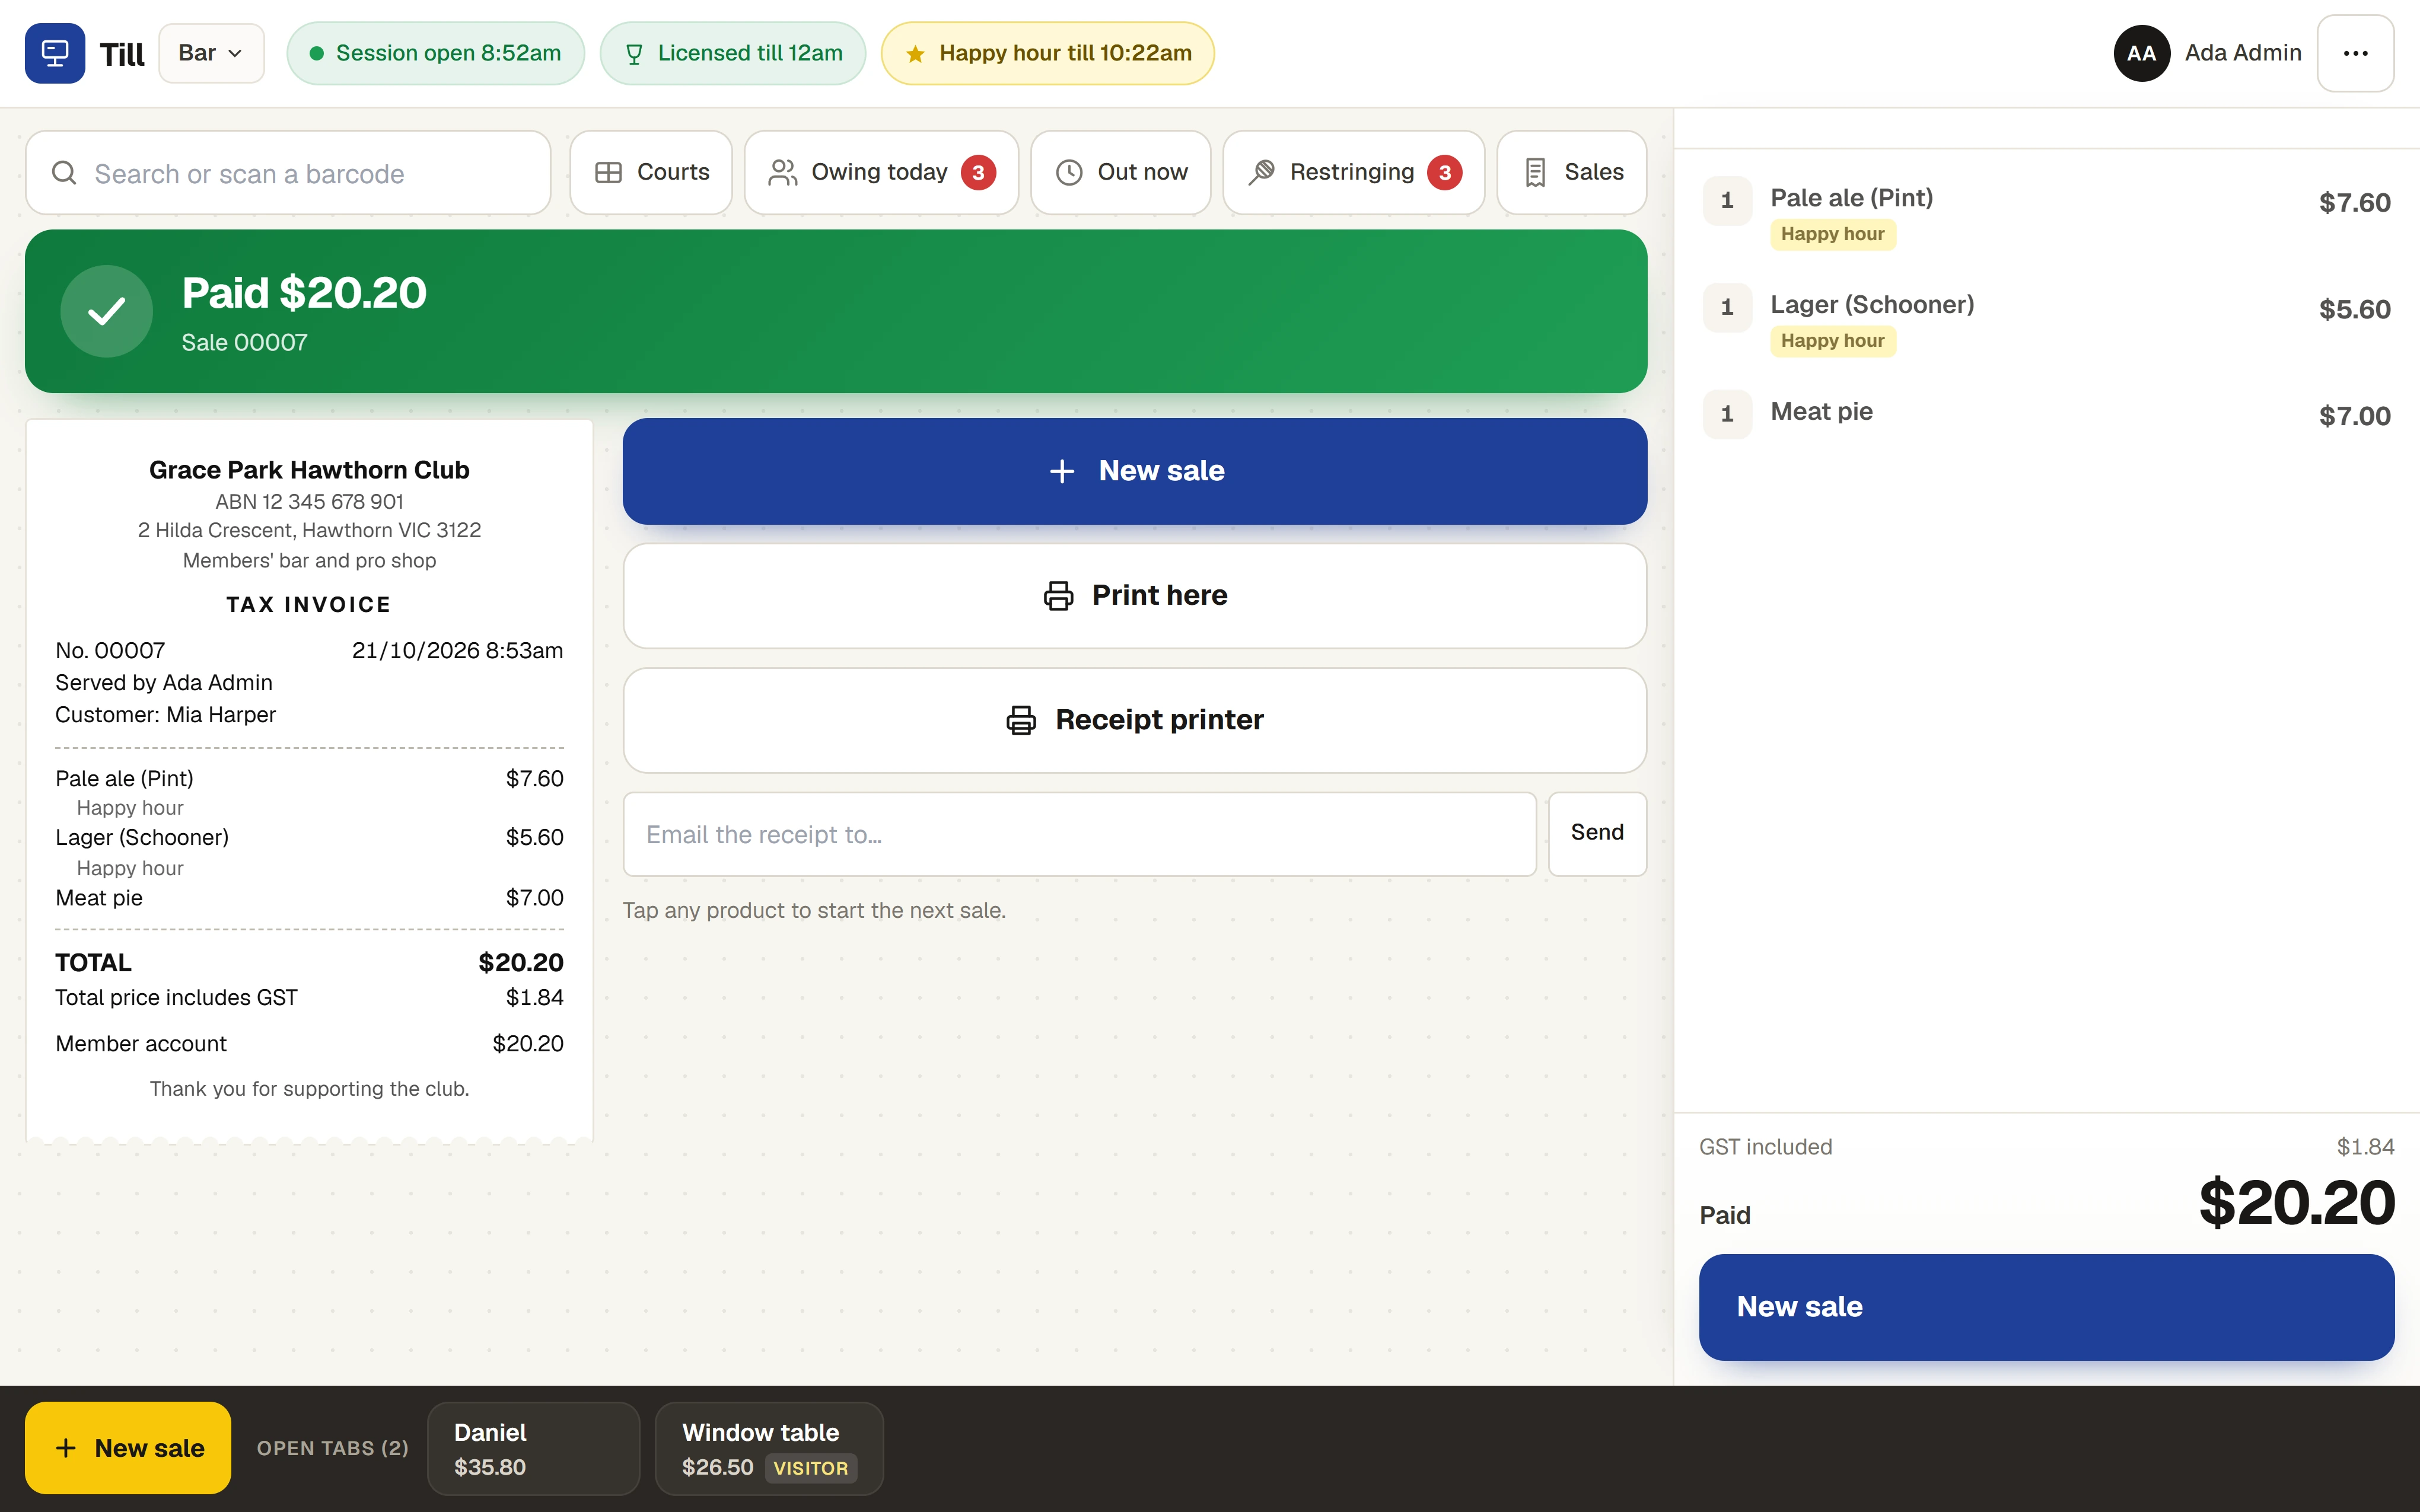
Task: Open the Ada Admin user avatar
Action: (x=2141, y=53)
